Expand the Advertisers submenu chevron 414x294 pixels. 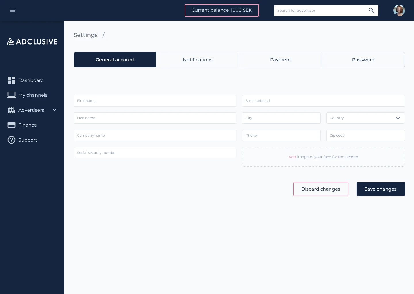tap(55, 110)
